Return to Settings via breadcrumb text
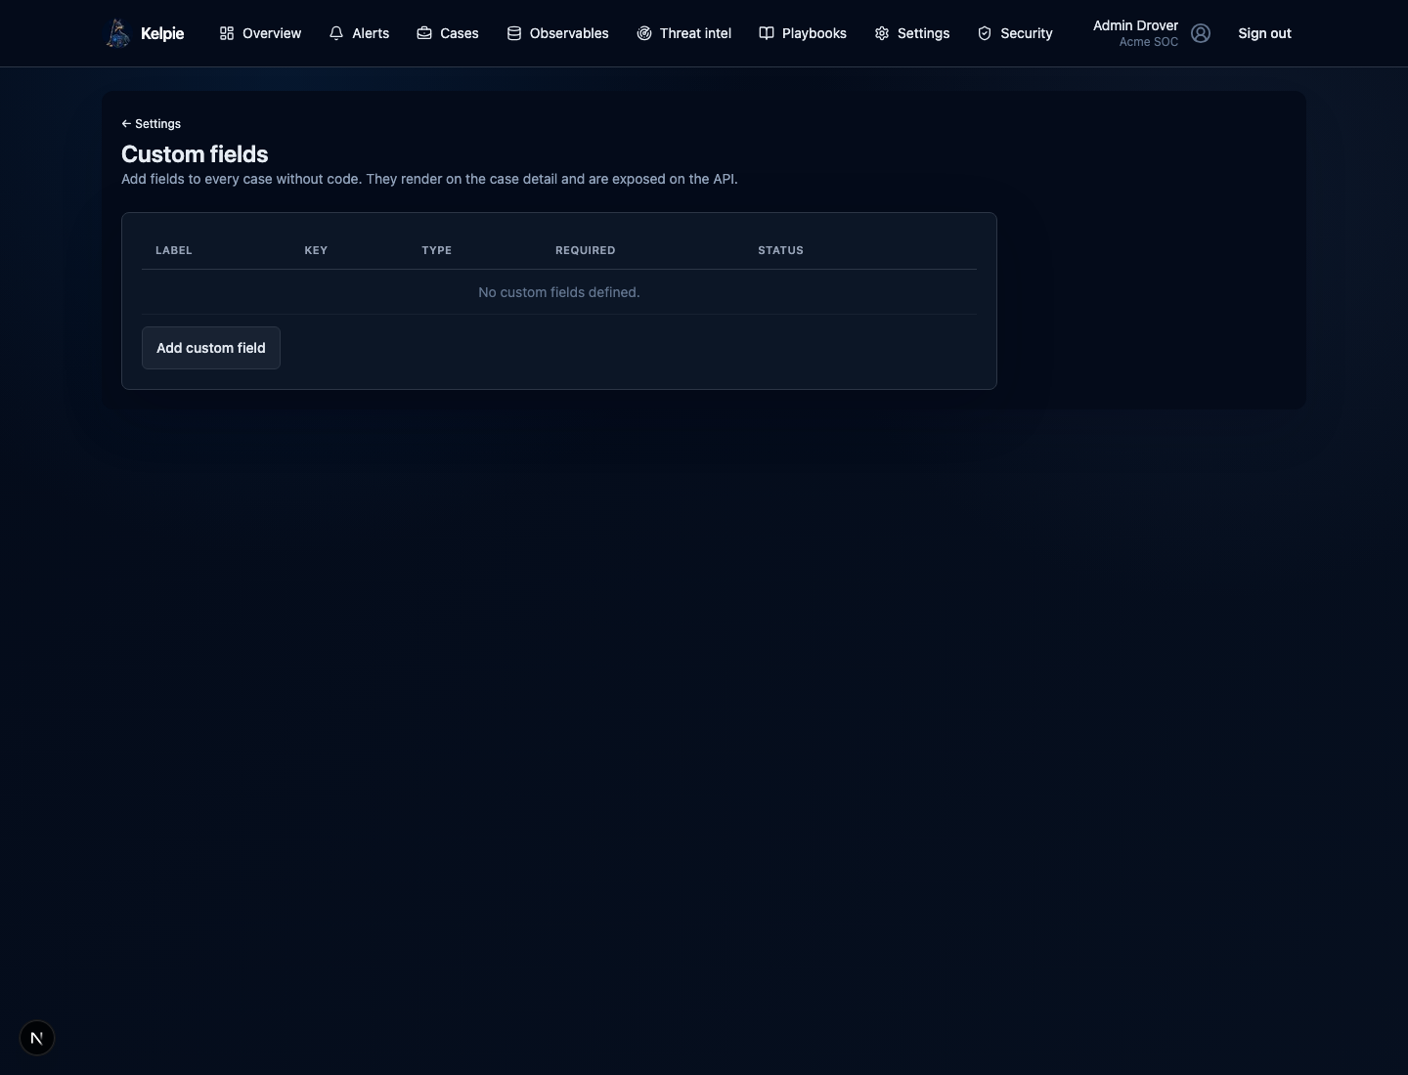1408x1075 pixels. coord(157,124)
